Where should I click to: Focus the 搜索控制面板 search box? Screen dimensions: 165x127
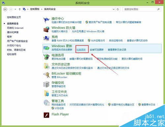[x=142, y=9]
